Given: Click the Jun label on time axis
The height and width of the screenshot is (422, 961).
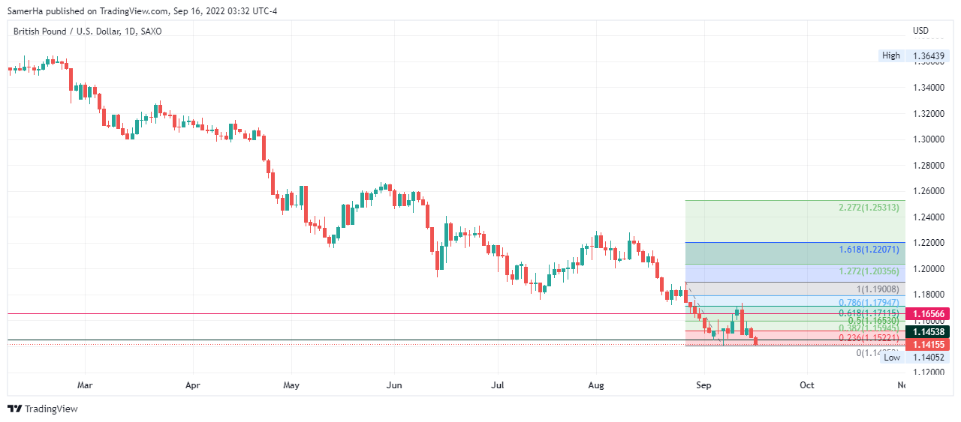Looking at the screenshot, I should (x=394, y=385).
